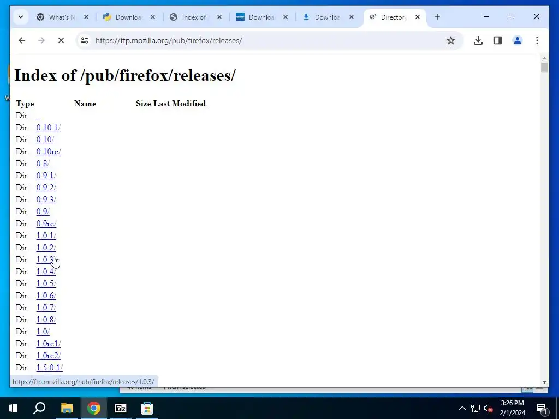Open the 1.0.3/ directory
This screenshot has width=559, height=419.
(x=46, y=260)
